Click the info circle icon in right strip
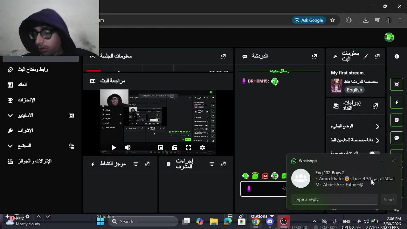 point(397,56)
